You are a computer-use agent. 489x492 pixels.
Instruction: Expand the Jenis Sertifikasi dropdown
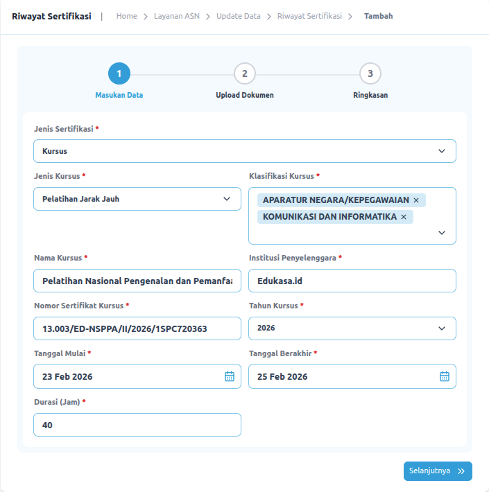tap(442, 151)
